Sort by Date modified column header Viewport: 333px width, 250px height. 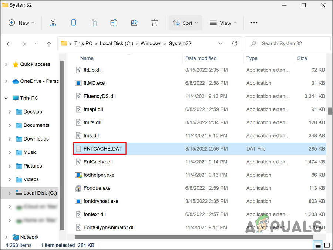coord(201,58)
